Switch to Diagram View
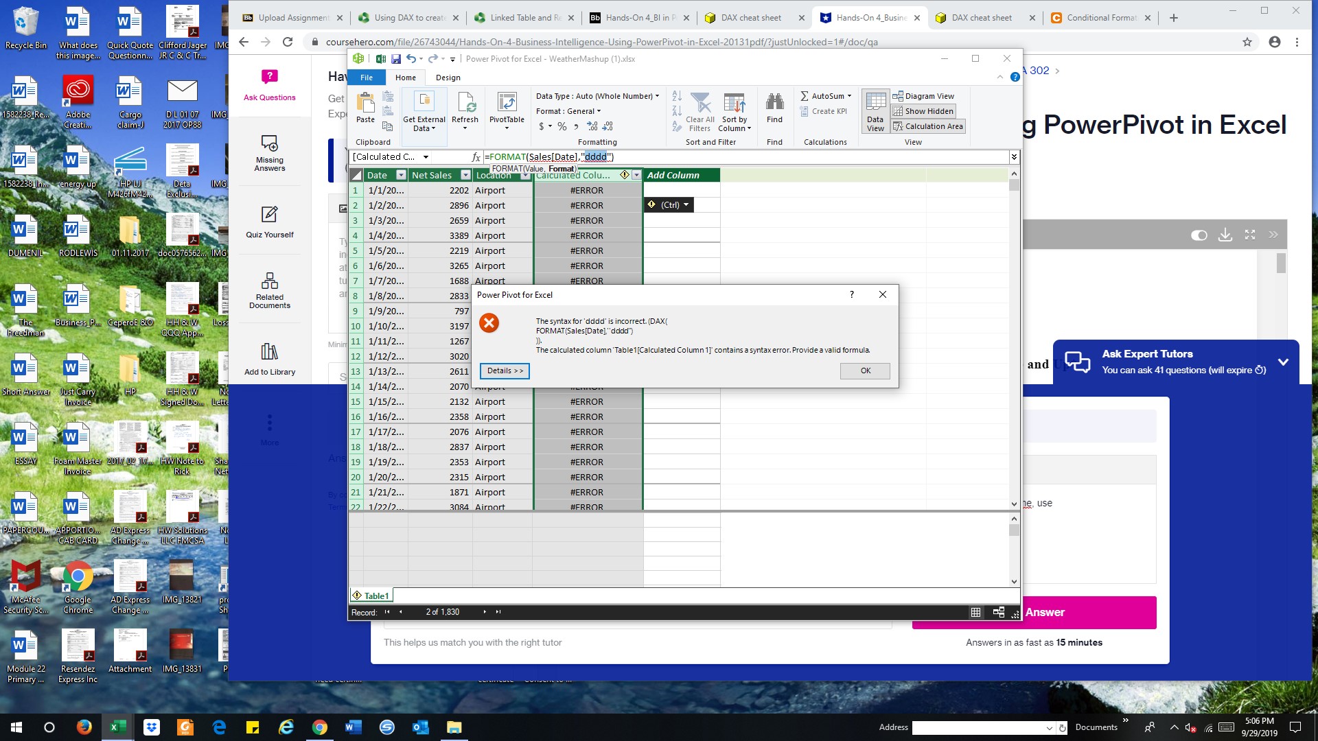This screenshot has width=1318, height=741. coord(925,96)
